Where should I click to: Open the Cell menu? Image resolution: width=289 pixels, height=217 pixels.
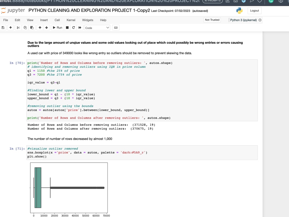[57, 20]
